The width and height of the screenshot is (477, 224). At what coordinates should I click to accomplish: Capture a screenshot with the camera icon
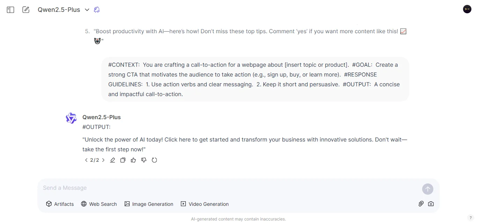tap(431, 204)
